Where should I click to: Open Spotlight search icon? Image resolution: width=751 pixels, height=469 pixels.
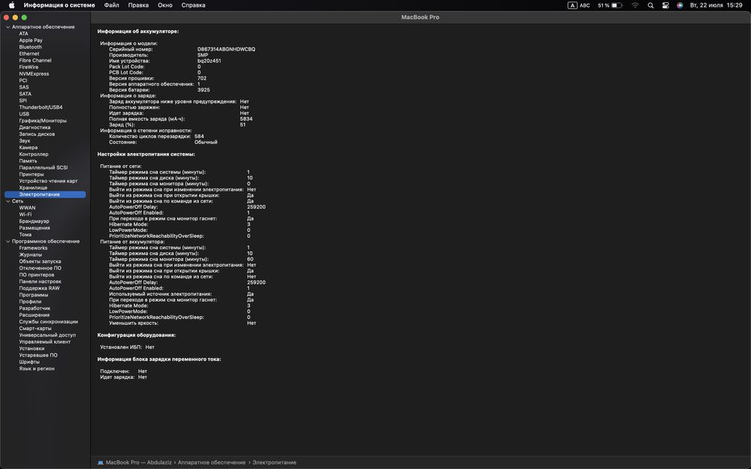pyautogui.click(x=650, y=5)
